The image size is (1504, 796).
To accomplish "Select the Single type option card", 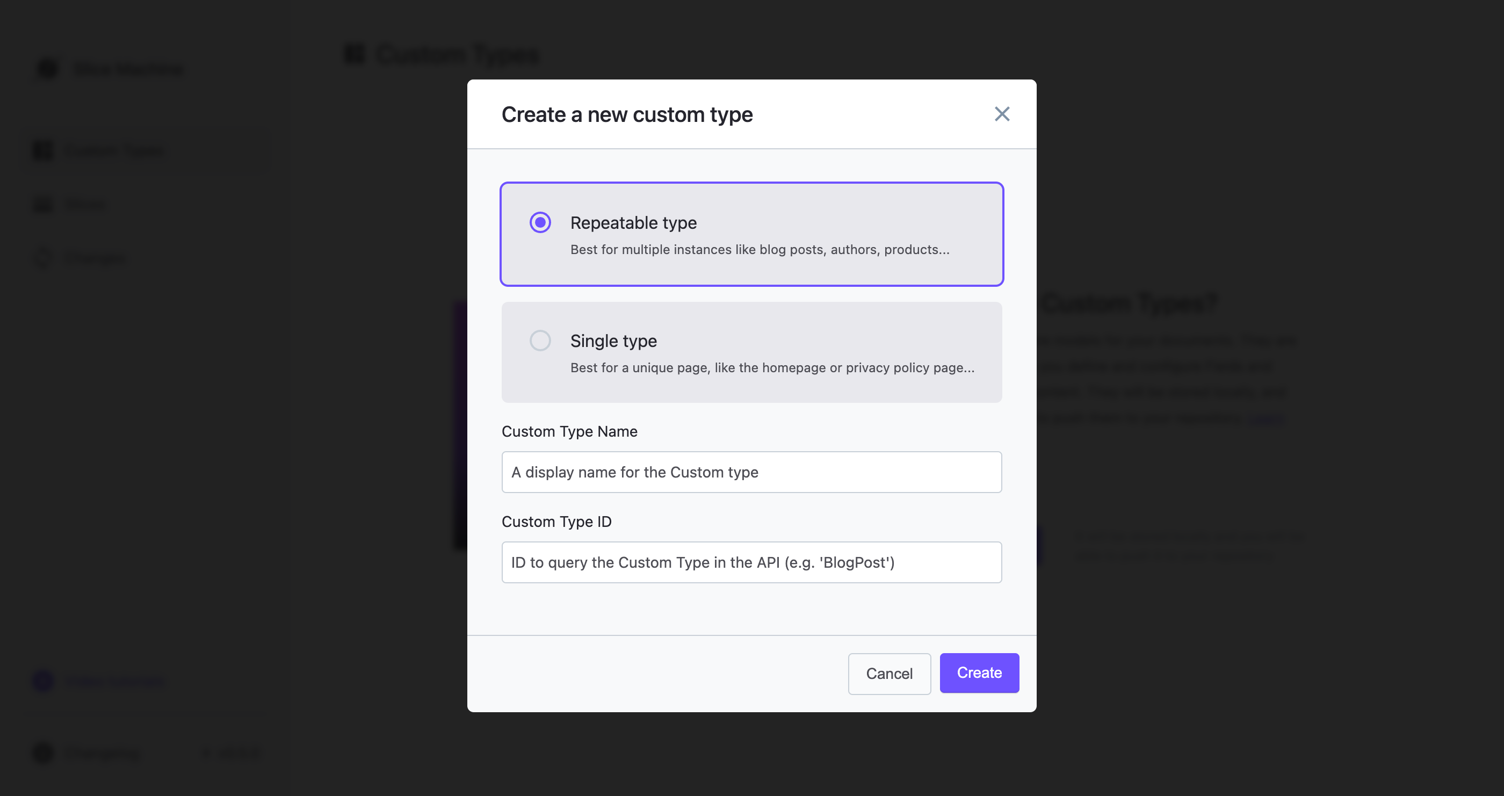I will coord(751,352).
